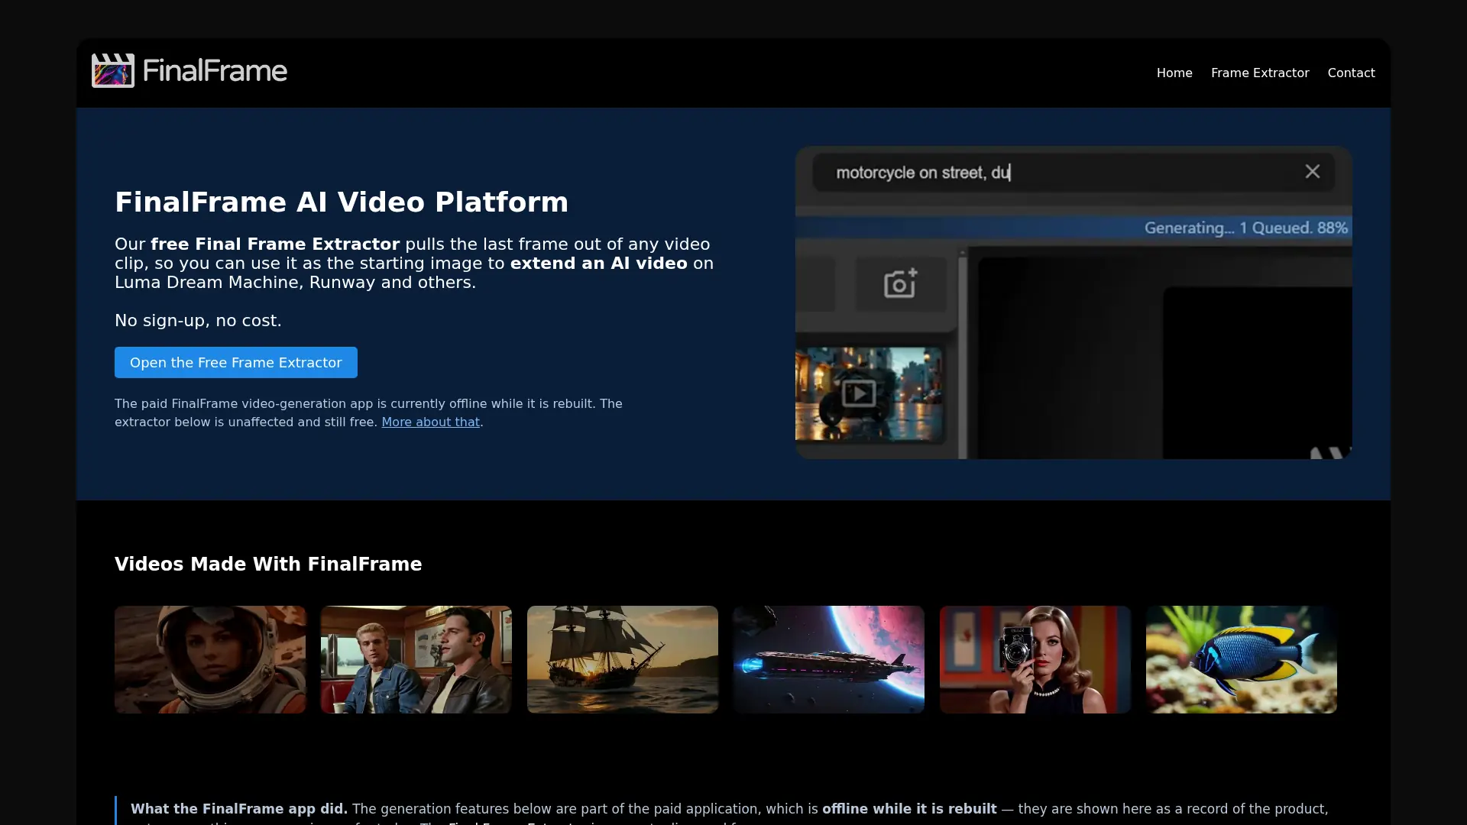The height and width of the screenshot is (825, 1467).
Task: Open the spaceship near planet thumbnail
Action: coord(829,659)
